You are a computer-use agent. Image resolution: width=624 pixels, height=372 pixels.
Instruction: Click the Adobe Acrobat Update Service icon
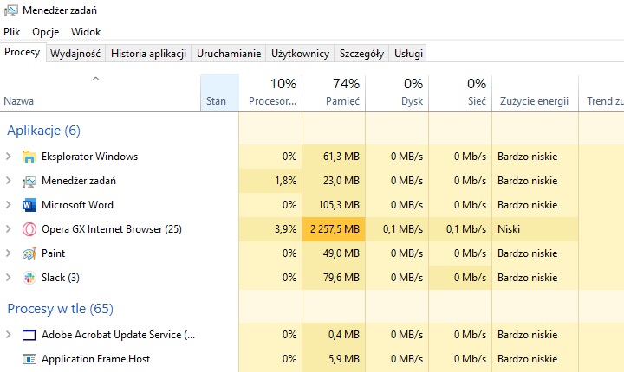pyautogui.click(x=29, y=335)
